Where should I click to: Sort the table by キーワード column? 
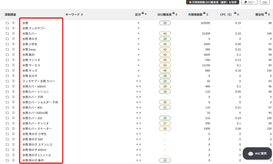[x=82, y=15]
